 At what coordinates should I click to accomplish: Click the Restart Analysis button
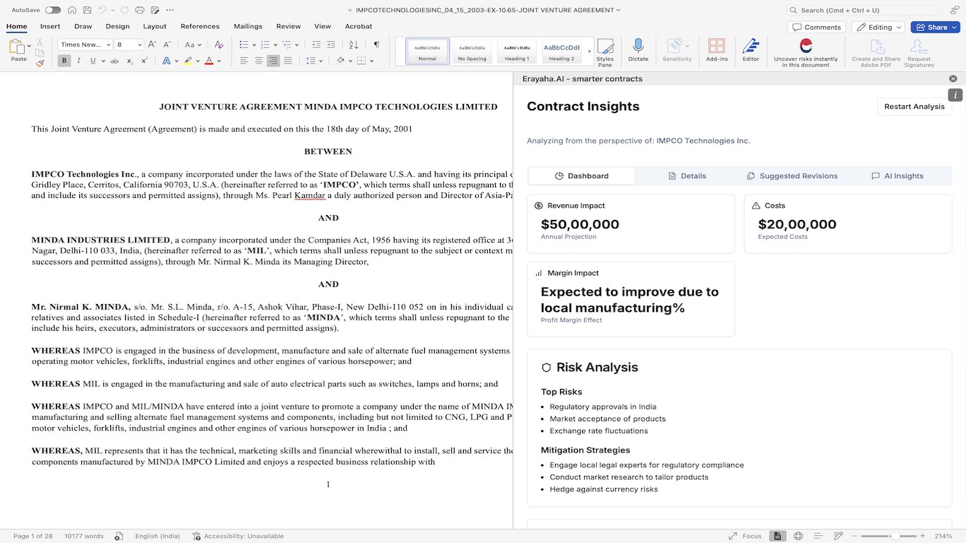coord(914,107)
